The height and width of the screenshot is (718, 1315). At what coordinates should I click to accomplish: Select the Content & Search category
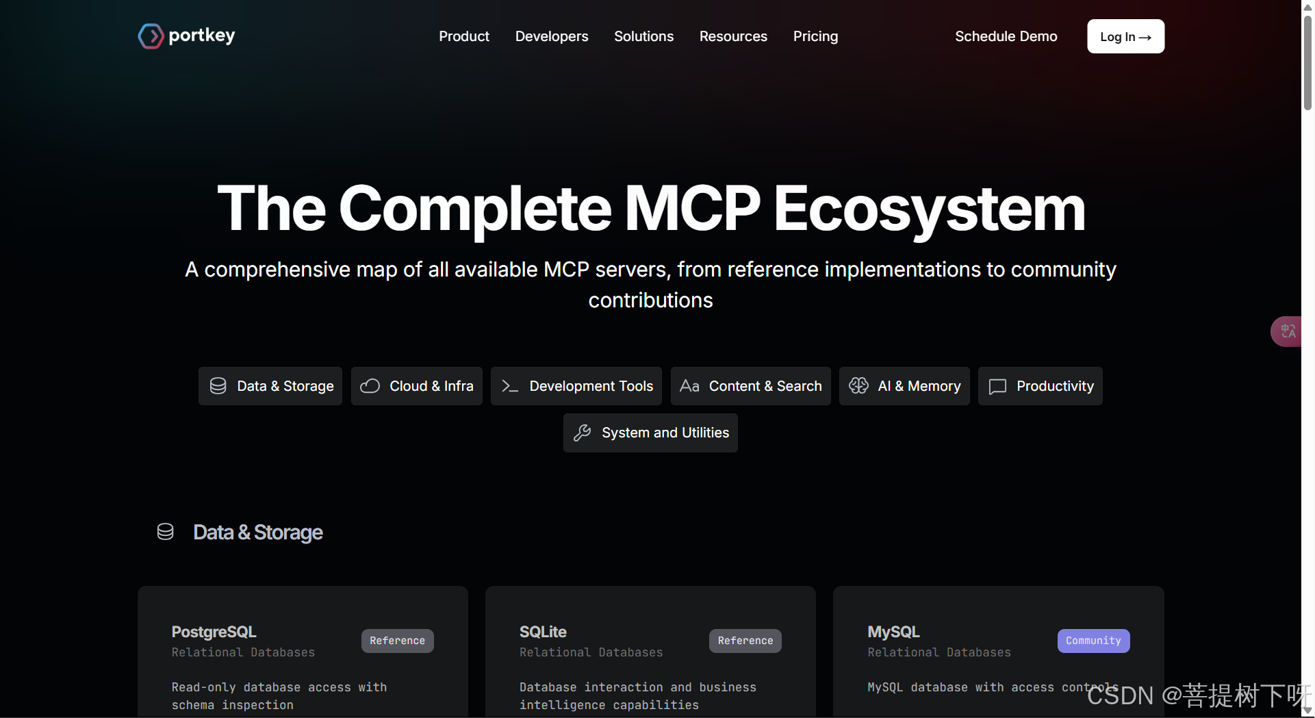point(750,386)
